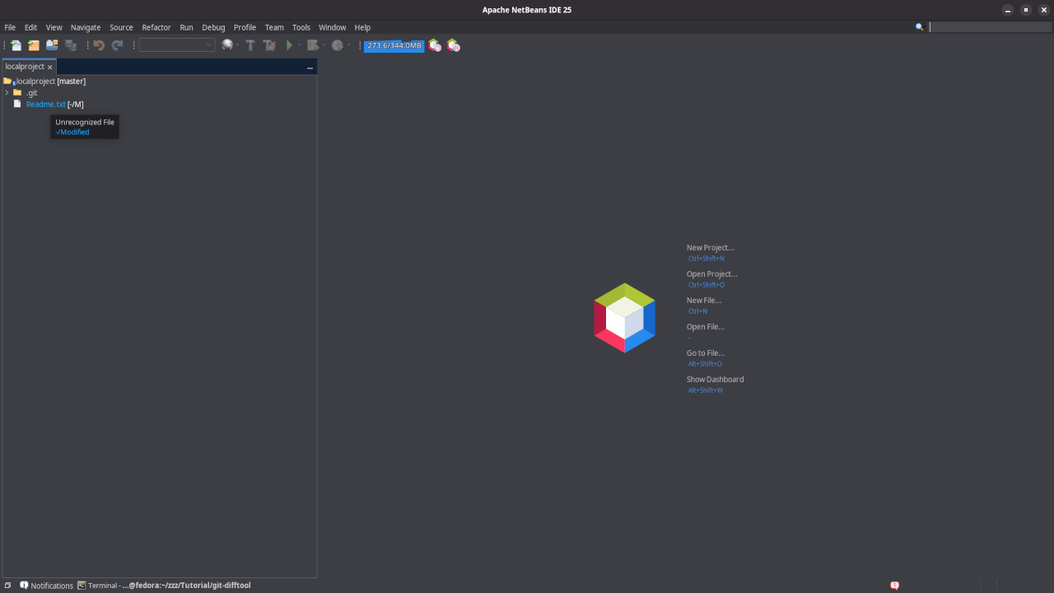Click the first profiler icon after memory bar
1054x593 pixels.
pos(435,45)
